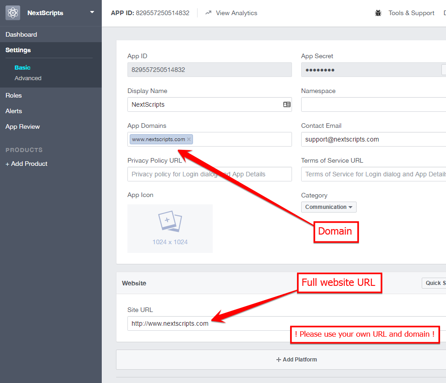Click the PRODUCTS sidebar heading
This screenshot has height=383, width=446.
(x=24, y=150)
